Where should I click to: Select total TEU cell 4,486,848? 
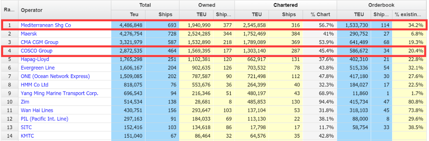coord(128,25)
